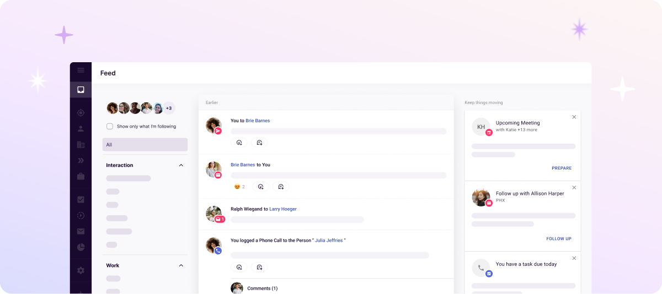Add comment on Brie Barnes to You post
Viewport: 662px width, 294px height.
pyautogui.click(x=281, y=187)
